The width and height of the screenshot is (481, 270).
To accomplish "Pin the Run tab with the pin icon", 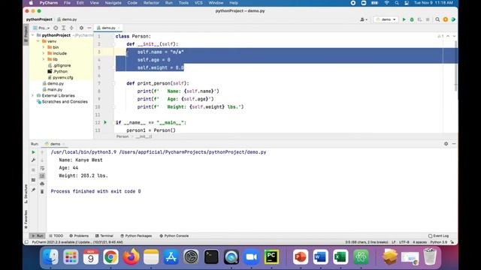I will [33, 190].
